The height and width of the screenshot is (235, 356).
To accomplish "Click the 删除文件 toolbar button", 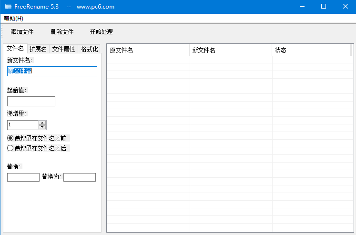I will pyautogui.click(x=62, y=32).
